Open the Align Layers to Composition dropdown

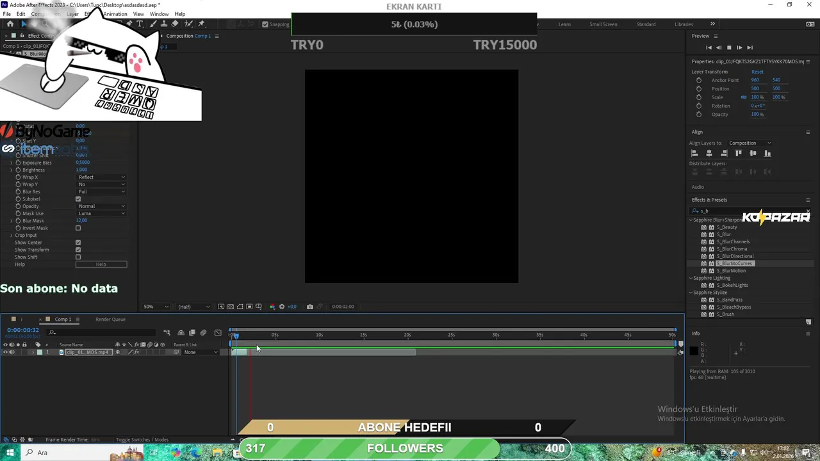750,143
